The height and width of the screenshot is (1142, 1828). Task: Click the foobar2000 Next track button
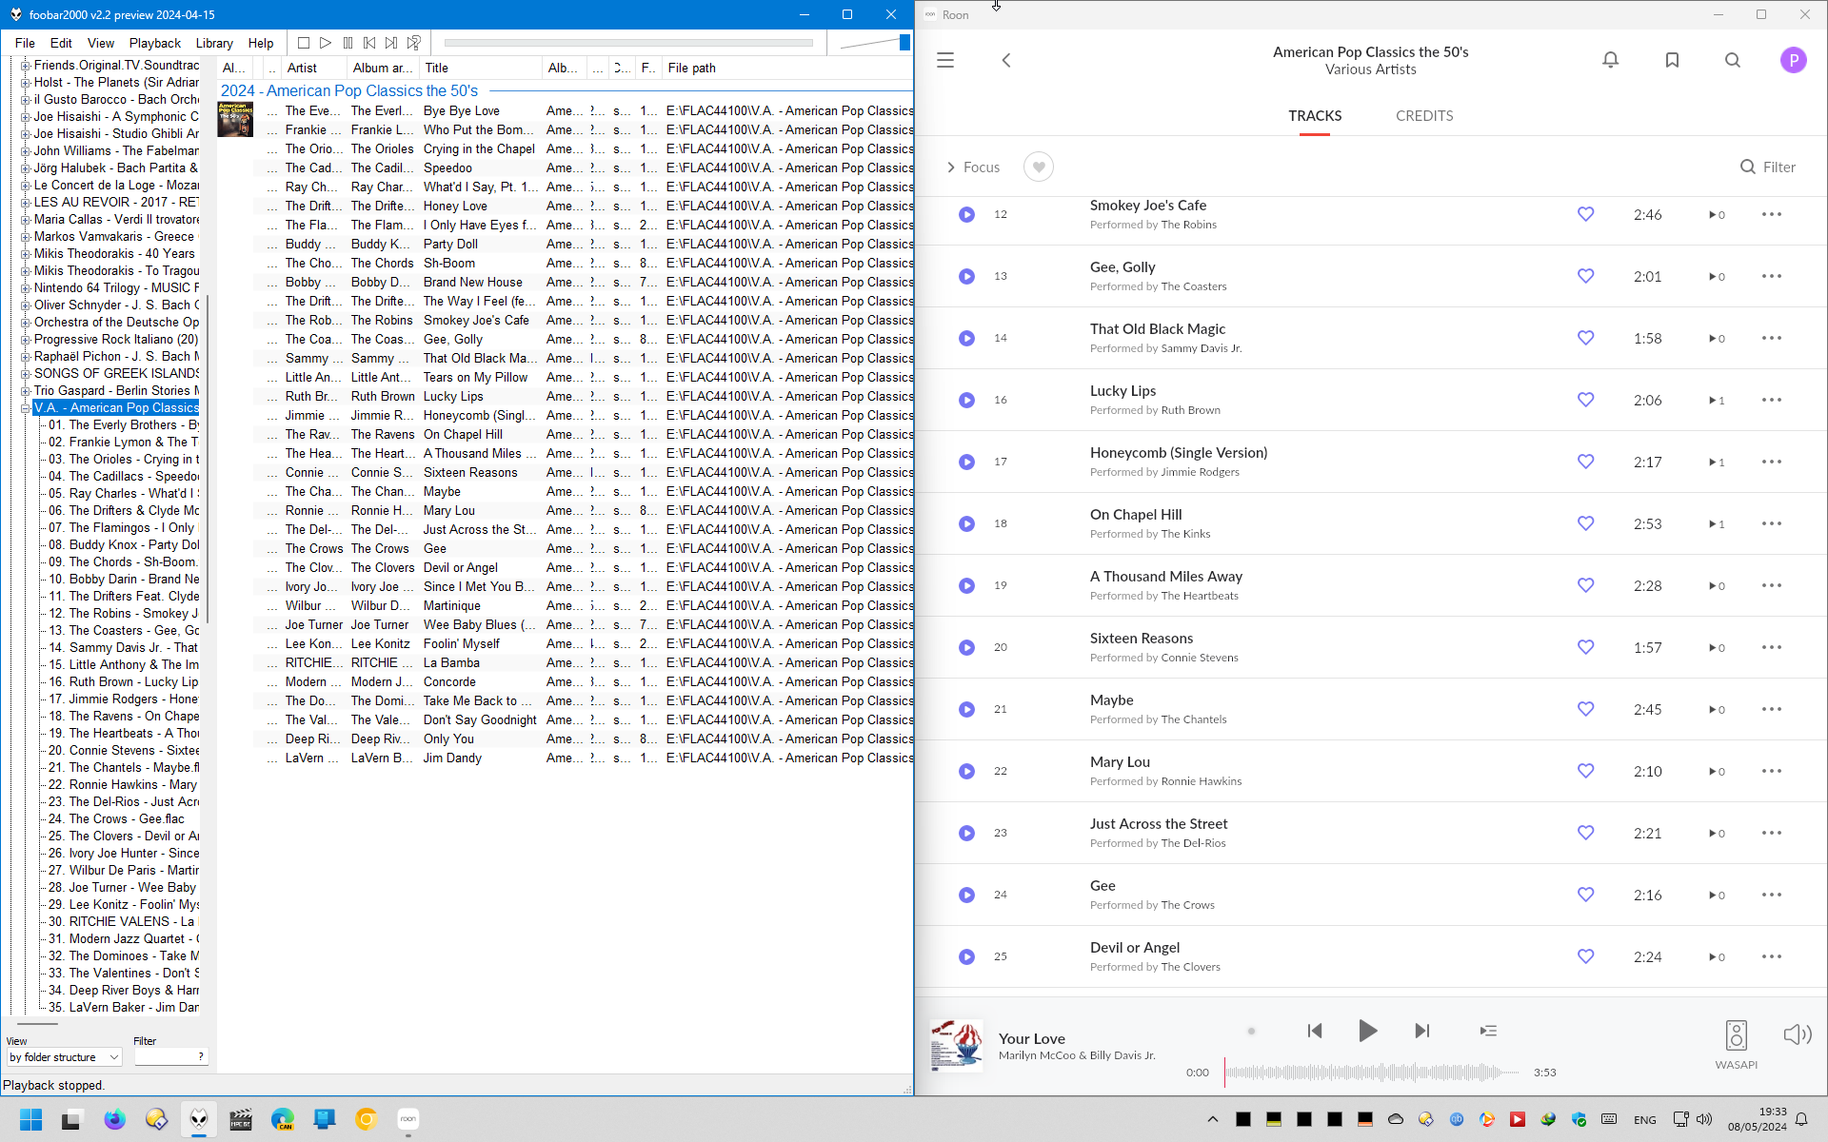[x=391, y=43]
